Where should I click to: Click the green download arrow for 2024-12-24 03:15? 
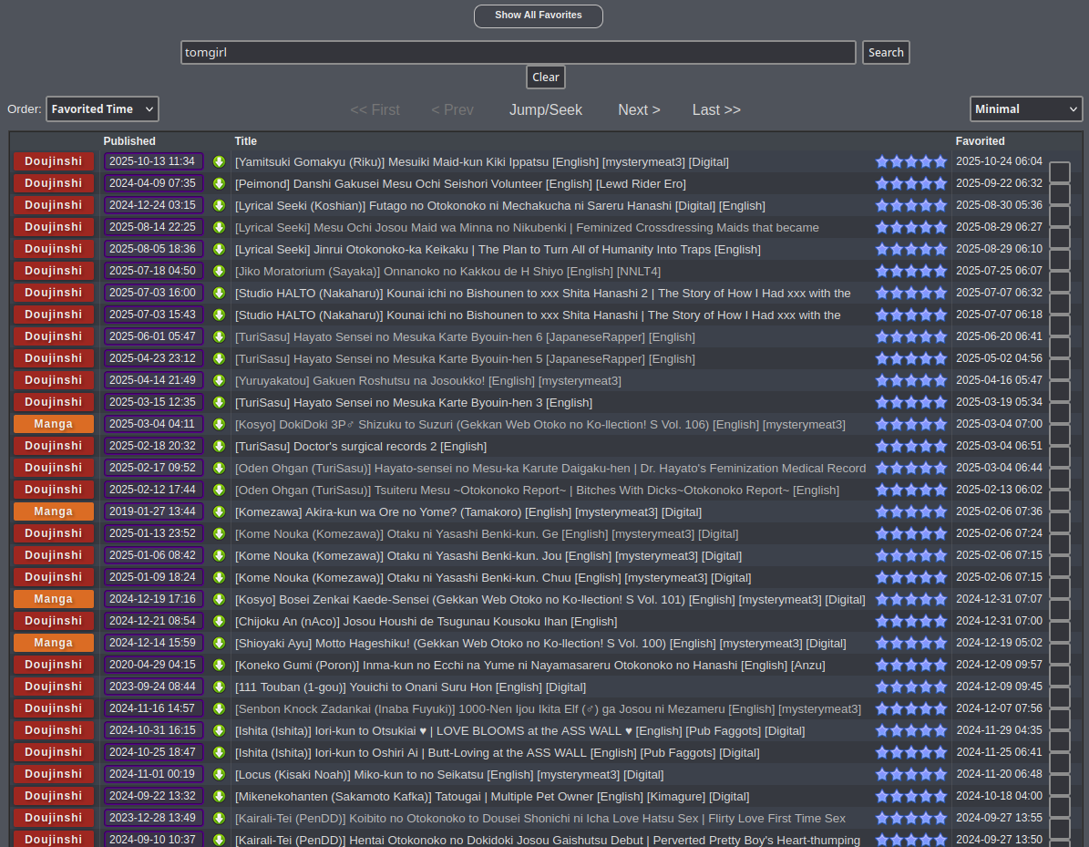pyautogui.click(x=219, y=206)
